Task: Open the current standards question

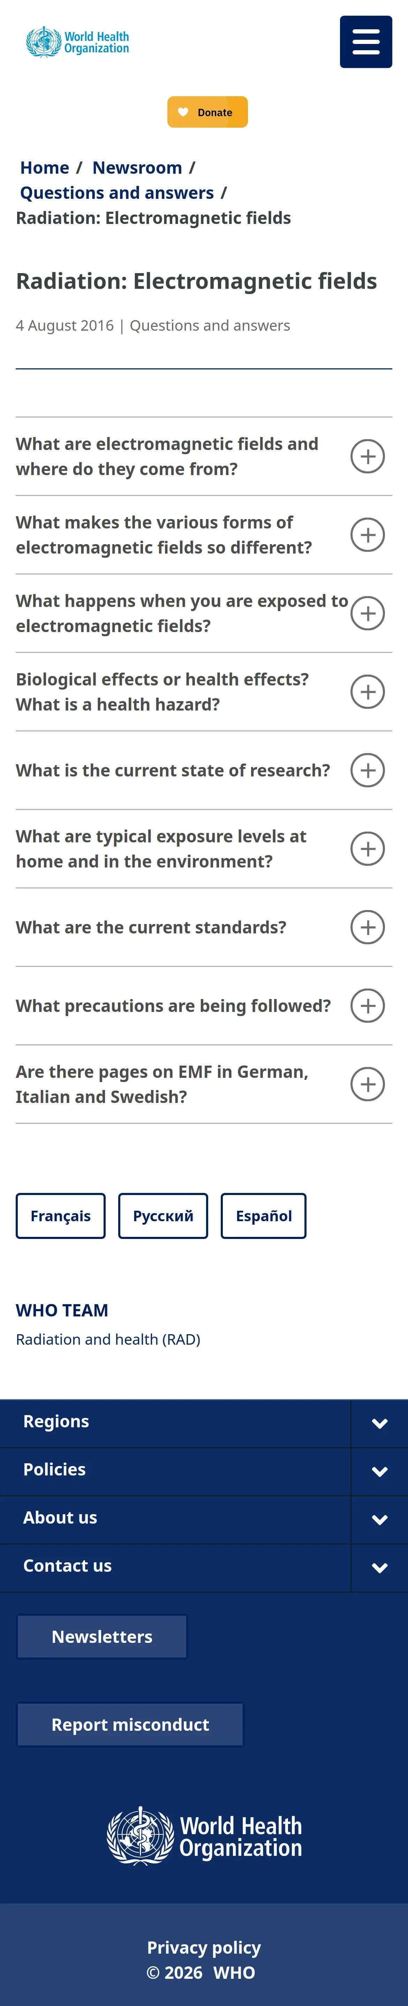Action: pyautogui.click(x=204, y=927)
